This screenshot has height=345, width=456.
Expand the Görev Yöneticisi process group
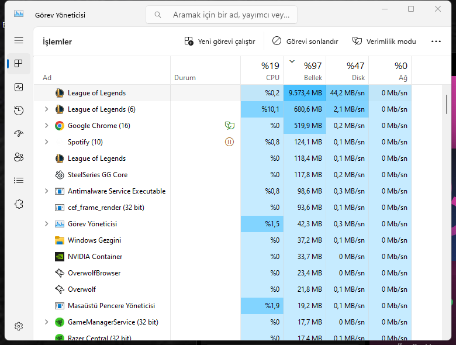47,224
